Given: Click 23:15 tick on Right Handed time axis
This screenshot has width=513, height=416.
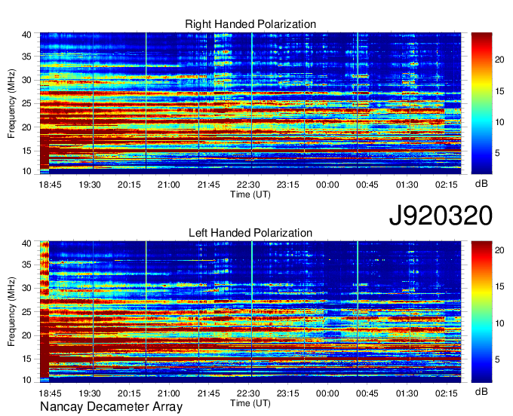Looking at the screenshot, I should [288, 185].
